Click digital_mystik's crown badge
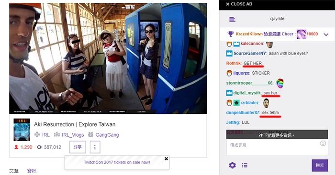This screenshot has height=175, width=335. [229, 93]
